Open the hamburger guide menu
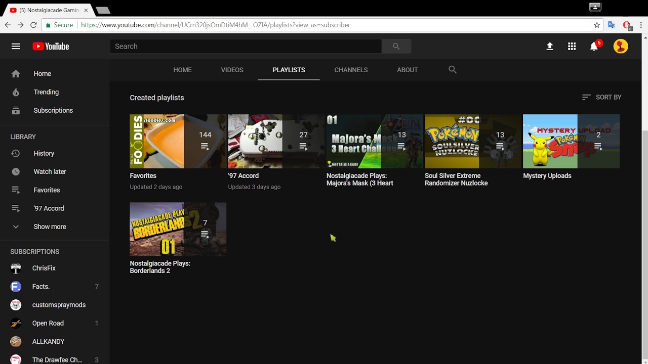The image size is (648, 364). (16, 46)
